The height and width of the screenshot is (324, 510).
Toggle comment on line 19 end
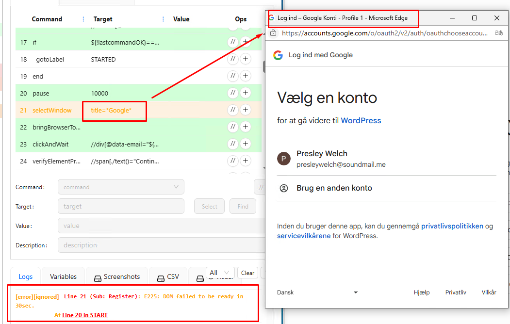pyautogui.click(x=233, y=76)
